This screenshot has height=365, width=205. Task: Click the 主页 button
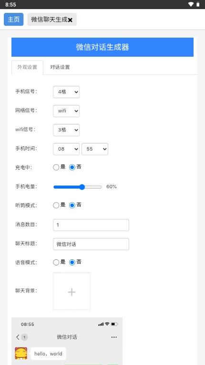click(14, 20)
